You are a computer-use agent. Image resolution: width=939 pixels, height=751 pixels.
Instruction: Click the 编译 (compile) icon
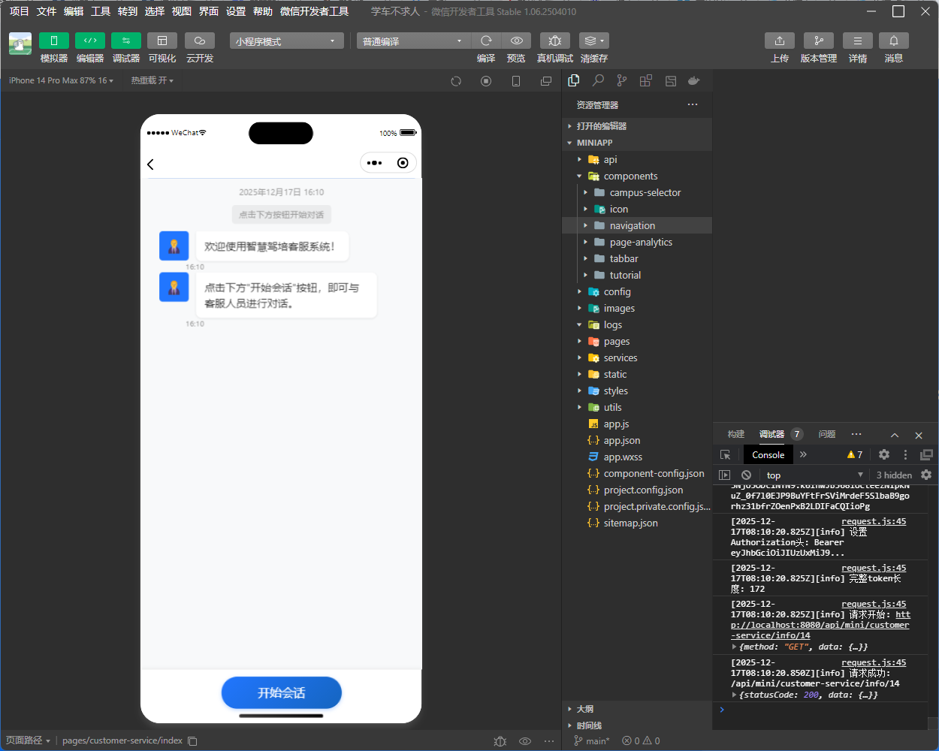point(485,41)
